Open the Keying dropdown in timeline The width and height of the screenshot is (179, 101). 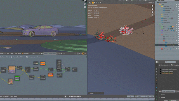pyautogui.click(x=7, y=97)
